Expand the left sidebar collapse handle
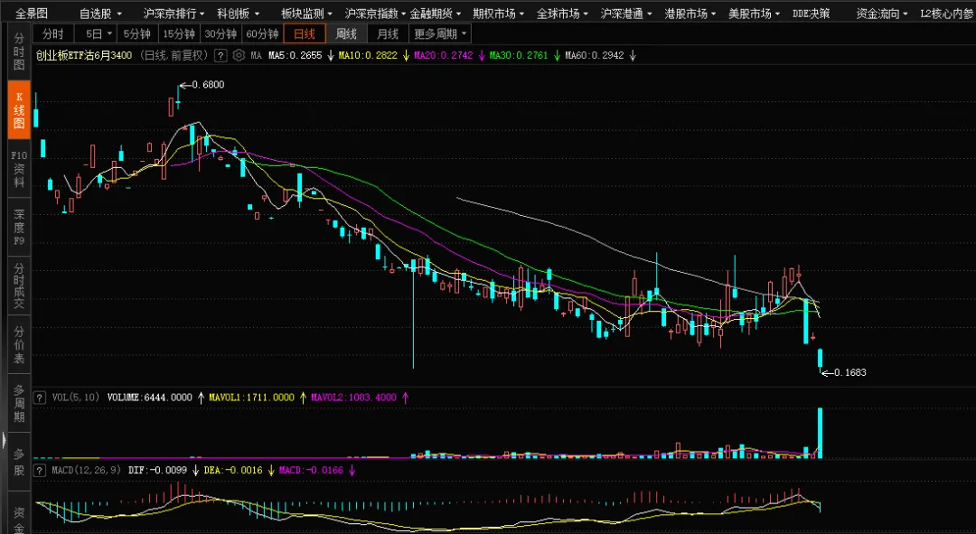This screenshot has height=534, width=976. (4, 441)
